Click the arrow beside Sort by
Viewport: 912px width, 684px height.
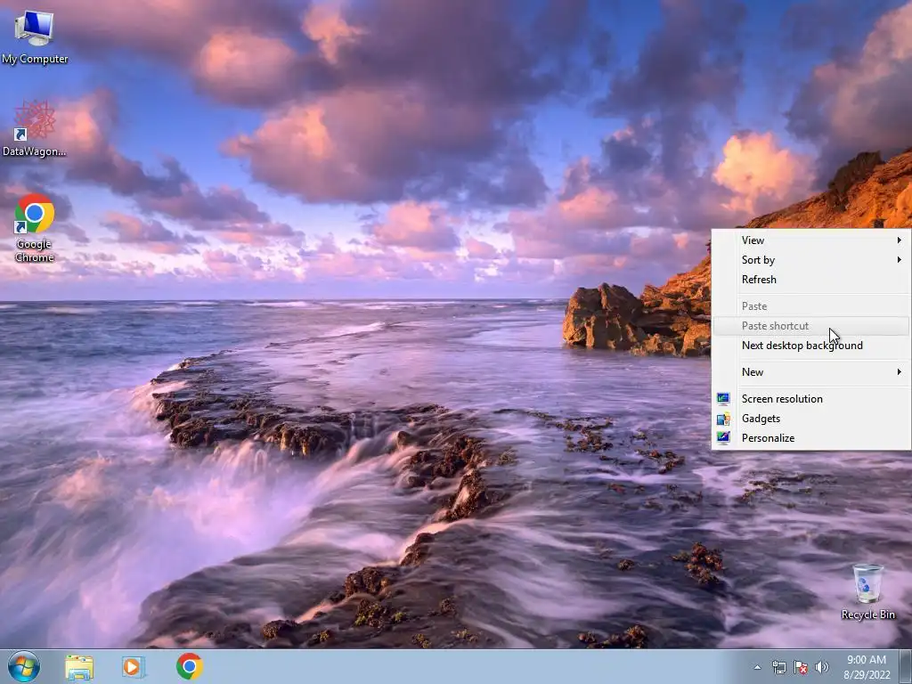pyautogui.click(x=900, y=260)
